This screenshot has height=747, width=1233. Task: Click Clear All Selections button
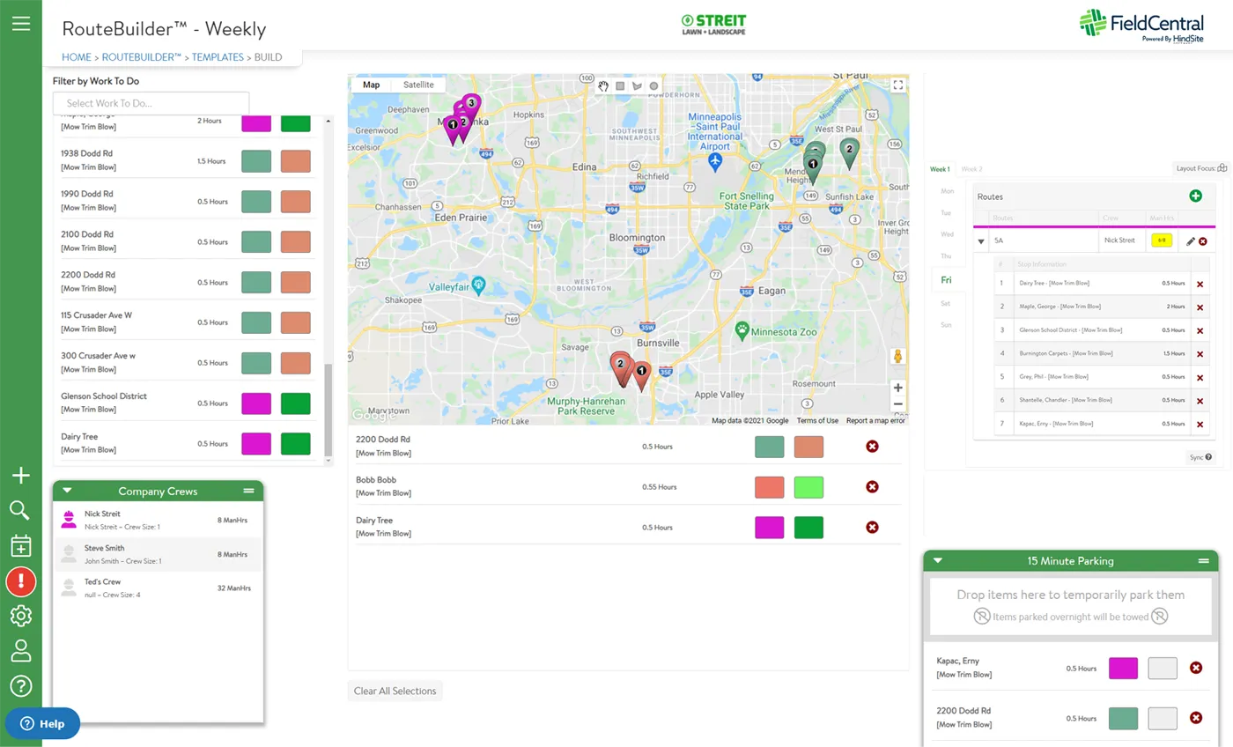pos(395,692)
